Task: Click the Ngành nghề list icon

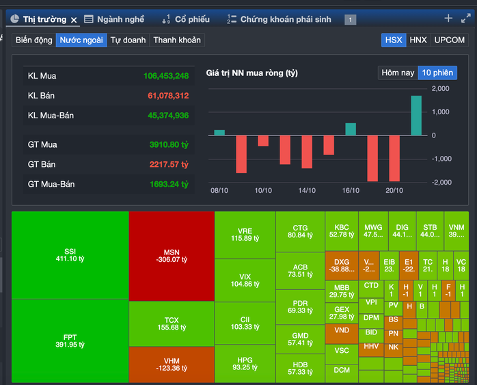Action: [89, 19]
